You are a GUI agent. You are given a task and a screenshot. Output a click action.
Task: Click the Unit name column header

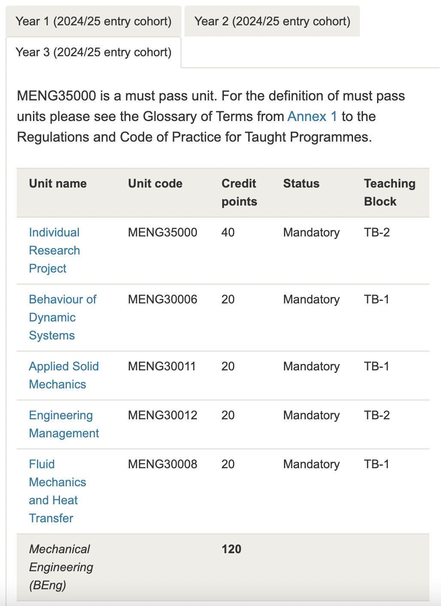pyautogui.click(x=58, y=184)
